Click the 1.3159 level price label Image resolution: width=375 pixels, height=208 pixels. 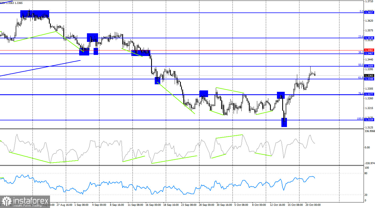369,120
